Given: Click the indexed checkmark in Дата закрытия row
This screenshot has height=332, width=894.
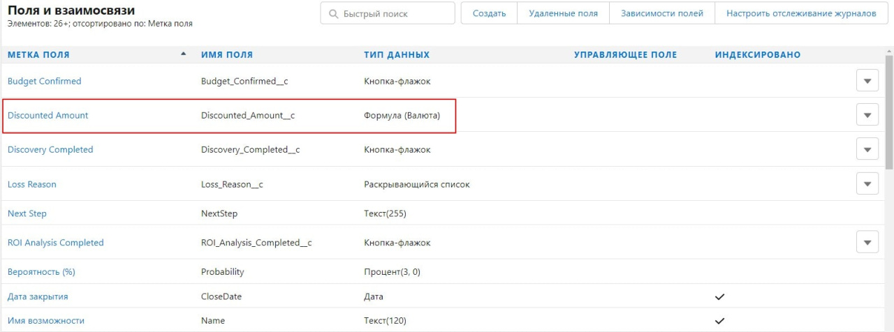Looking at the screenshot, I should pyautogui.click(x=719, y=296).
